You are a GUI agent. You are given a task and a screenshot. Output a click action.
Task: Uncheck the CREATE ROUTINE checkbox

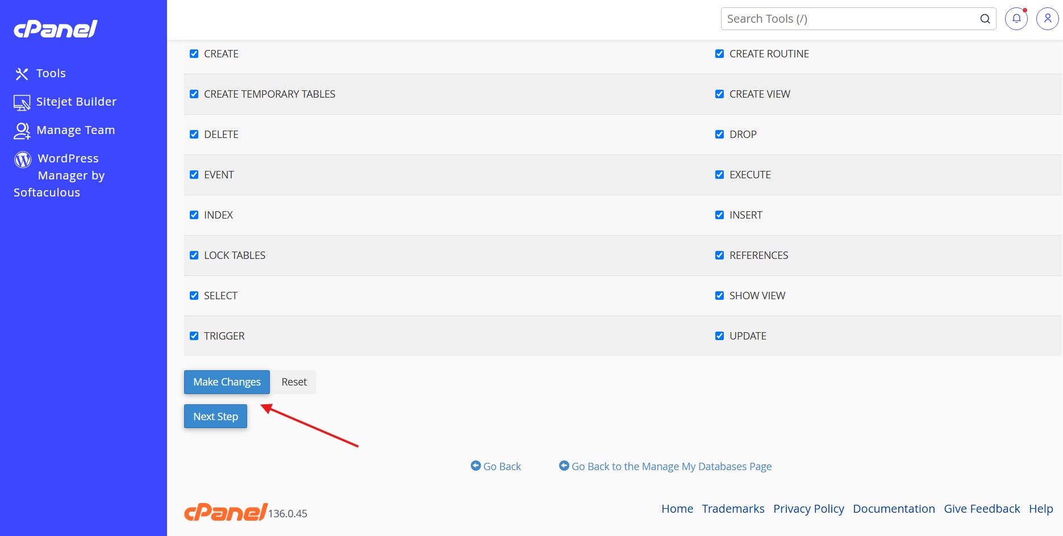pos(719,54)
